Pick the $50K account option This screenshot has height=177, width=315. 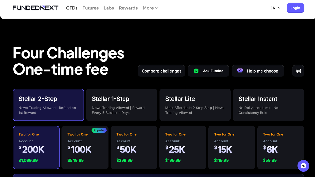click(x=134, y=148)
